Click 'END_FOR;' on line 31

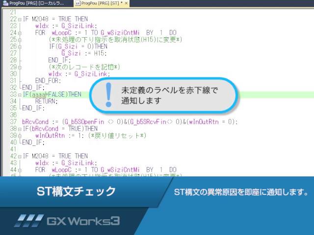[x=48, y=81]
